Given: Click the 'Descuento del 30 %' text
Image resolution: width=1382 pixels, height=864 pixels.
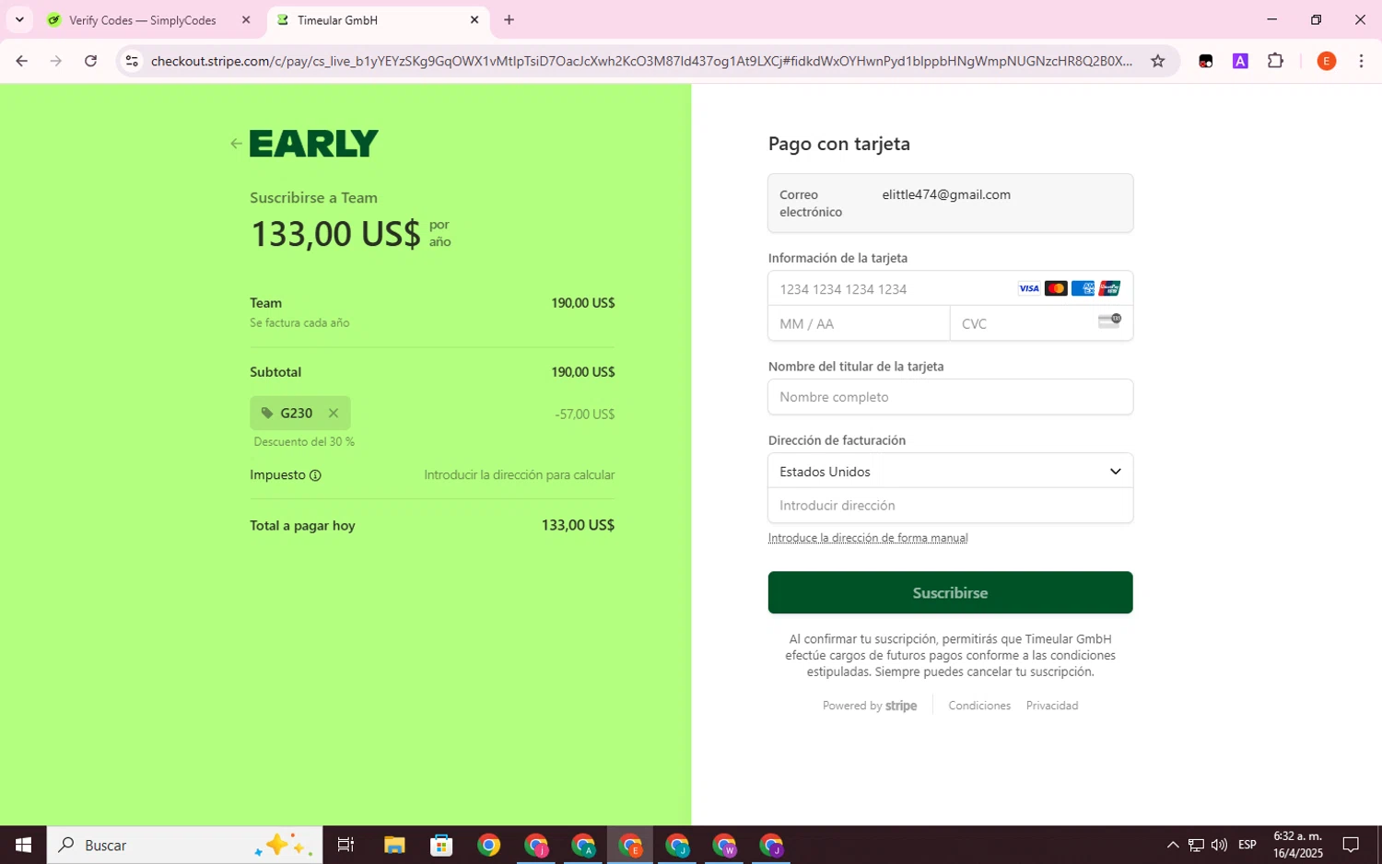Looking at the screenshot, I should click(304, 442).
